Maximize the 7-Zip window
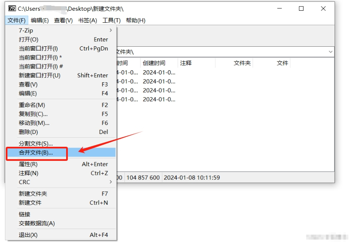The image size is (356, 246). tap(301, 9)
